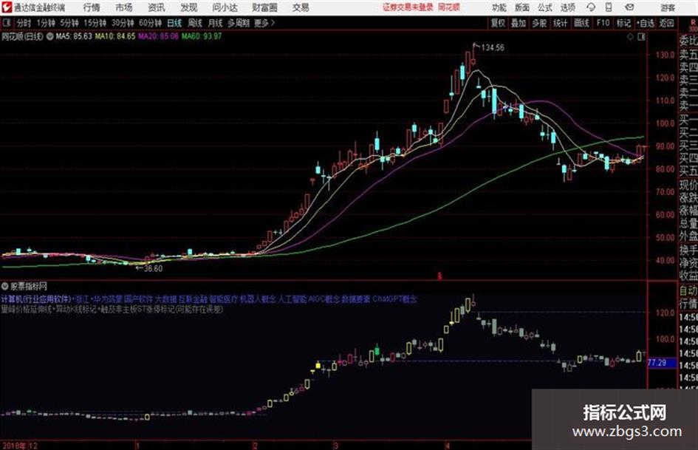Expand the 股票指标网 indicator dropdown arrow
The image size is (698, 450).
pyautogui.click(x=5, y=286)
